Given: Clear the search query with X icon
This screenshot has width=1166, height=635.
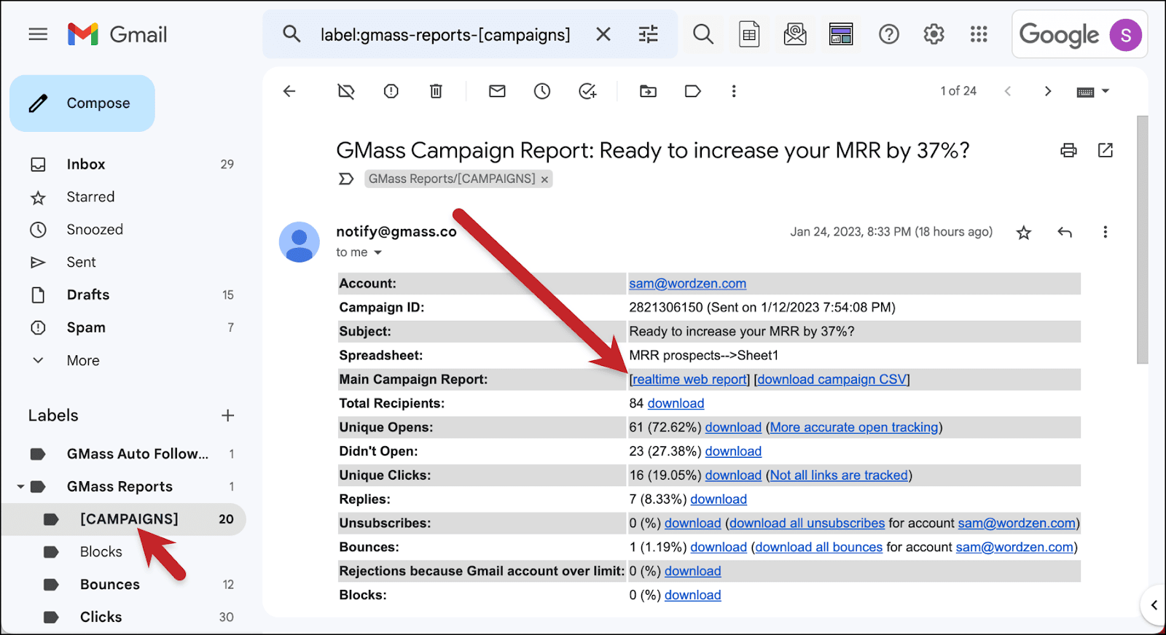Looking at the screenshot, I should [603, 34].
